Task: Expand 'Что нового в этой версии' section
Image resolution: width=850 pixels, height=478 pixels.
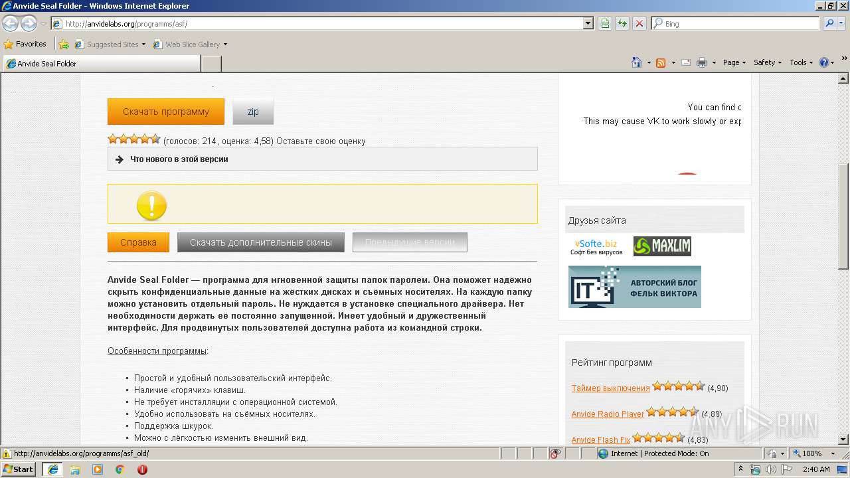Action: tap(322, 159)
